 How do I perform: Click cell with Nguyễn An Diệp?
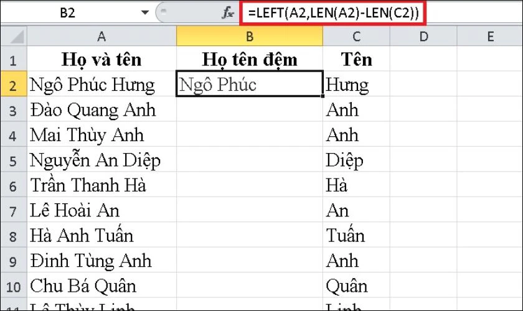(101, 160)
